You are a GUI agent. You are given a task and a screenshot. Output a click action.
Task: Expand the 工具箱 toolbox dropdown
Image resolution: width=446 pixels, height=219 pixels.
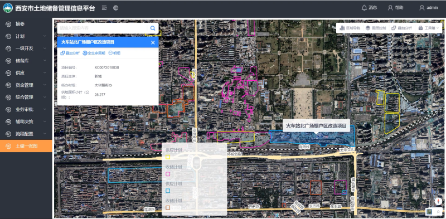(x=428, y=28)
